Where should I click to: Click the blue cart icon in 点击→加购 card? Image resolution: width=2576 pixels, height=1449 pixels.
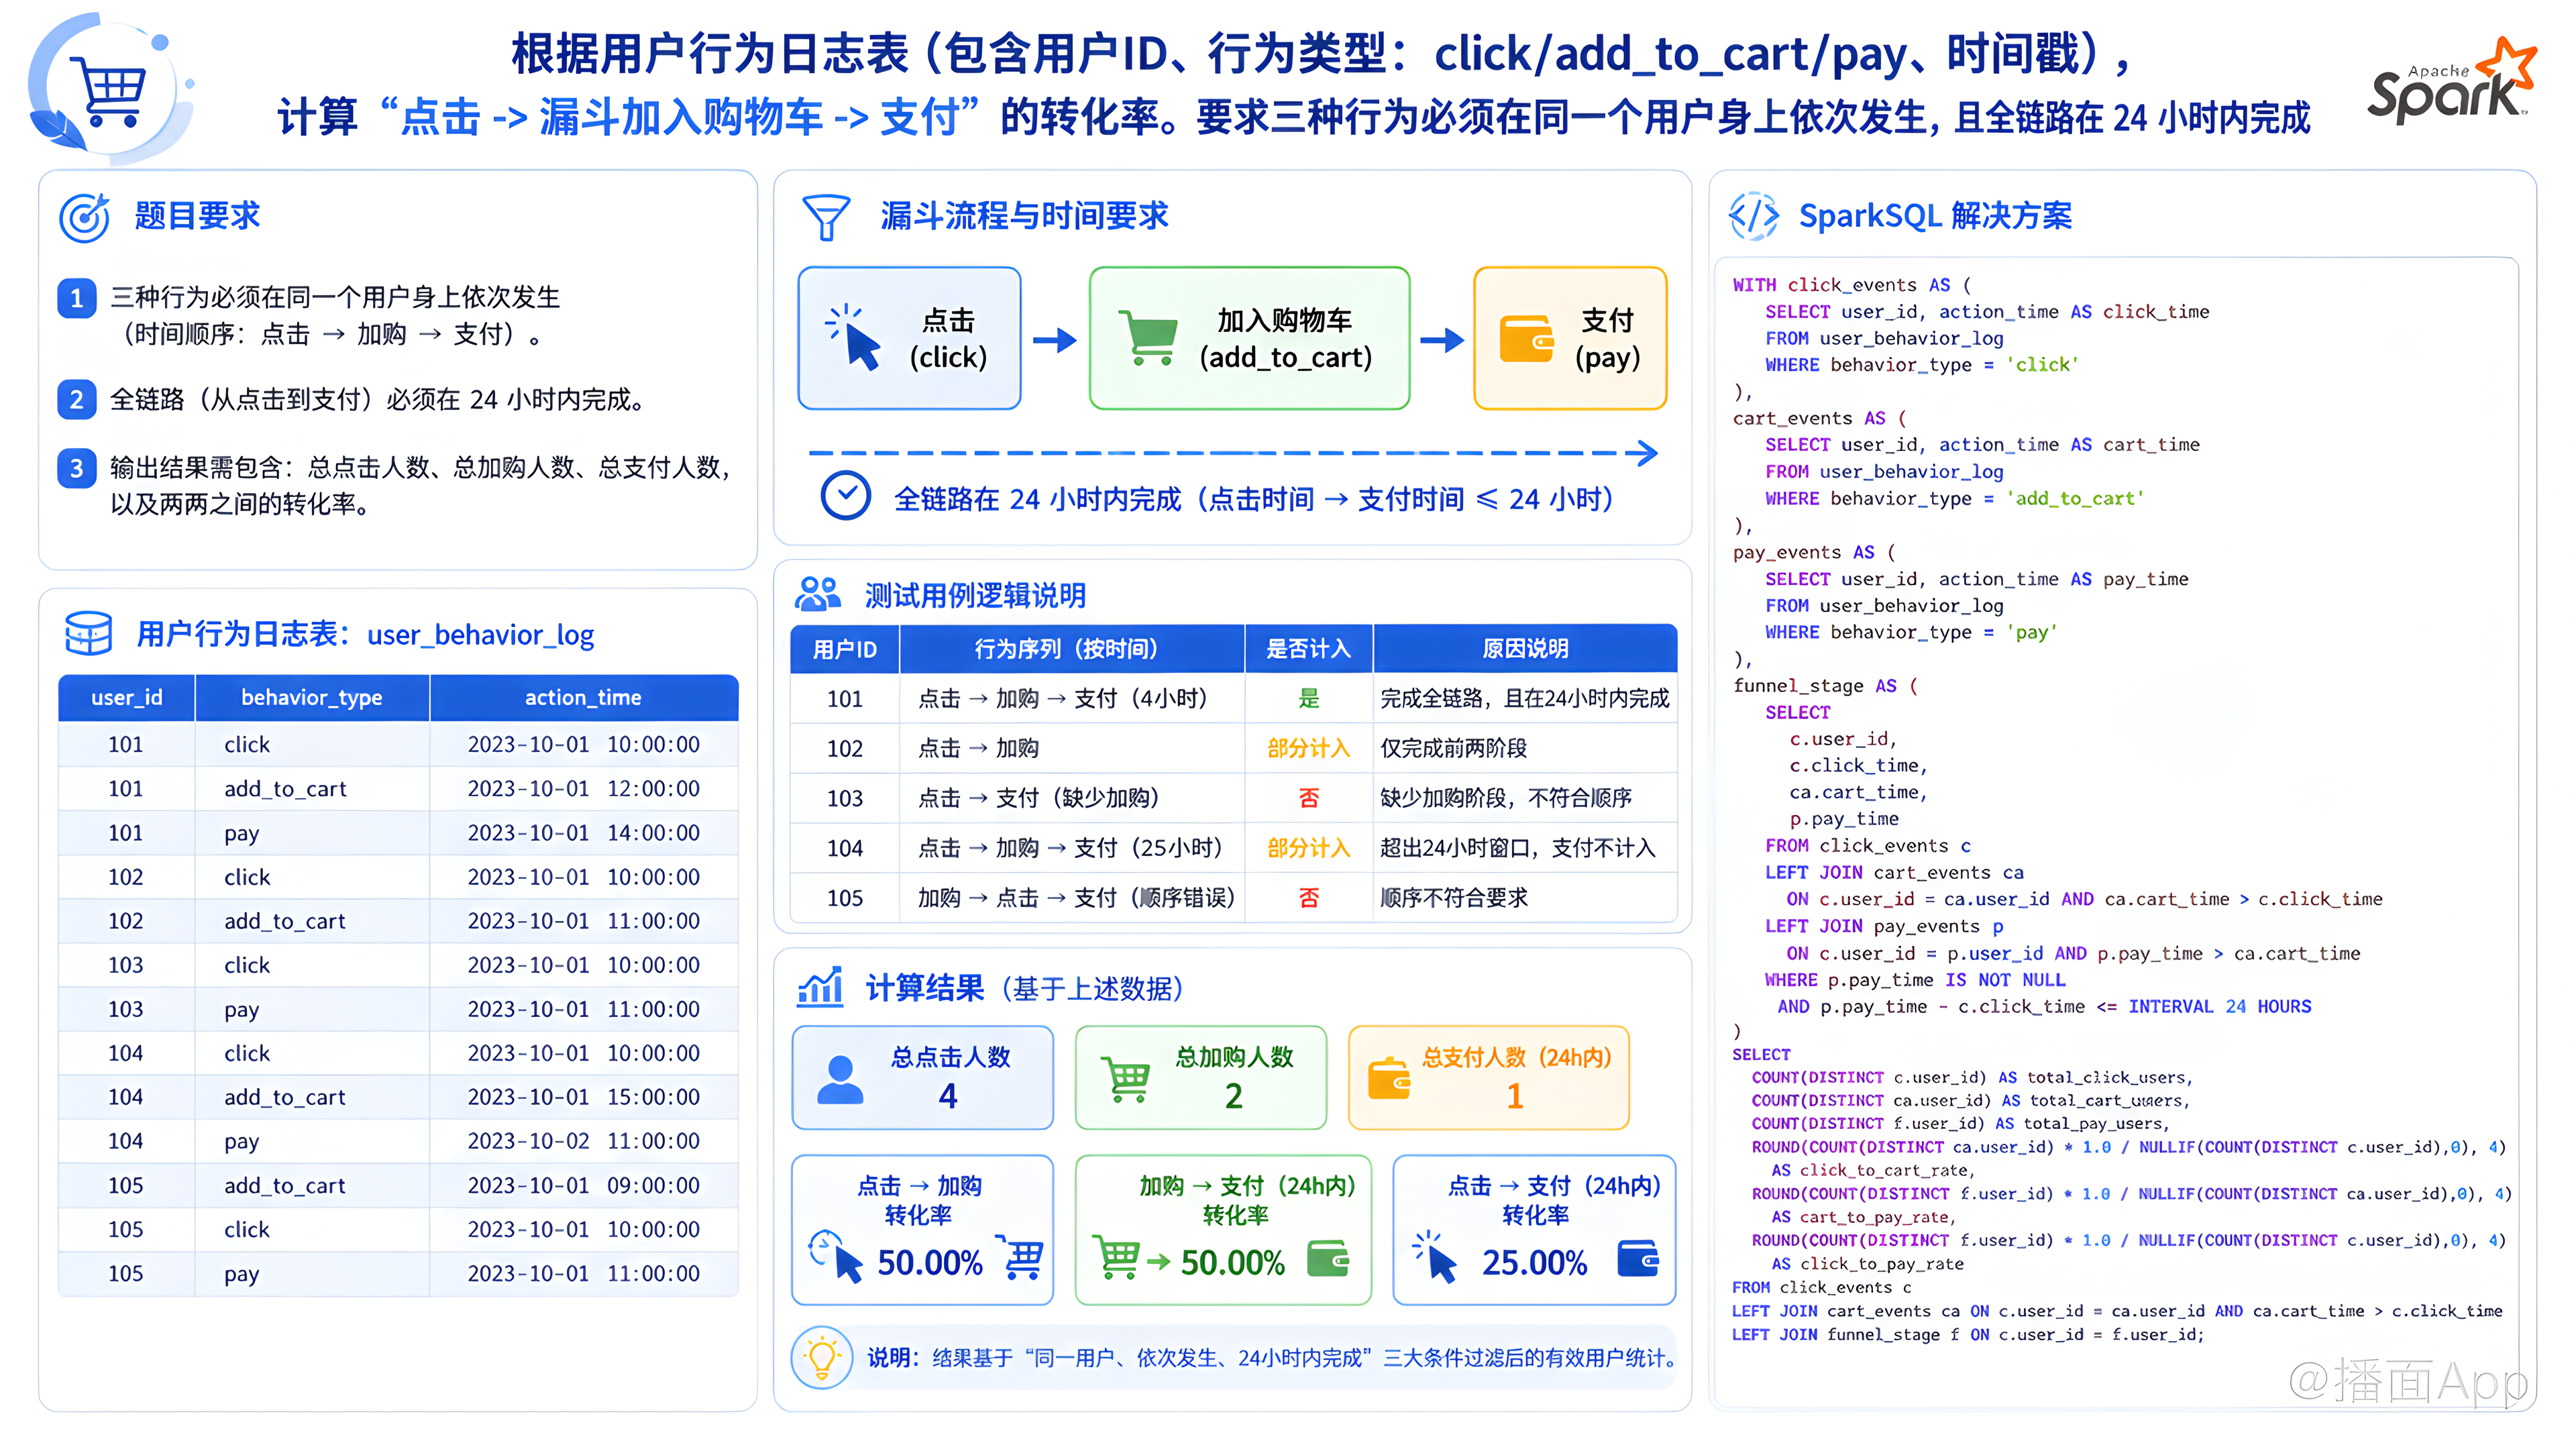pos(1021,1258)
